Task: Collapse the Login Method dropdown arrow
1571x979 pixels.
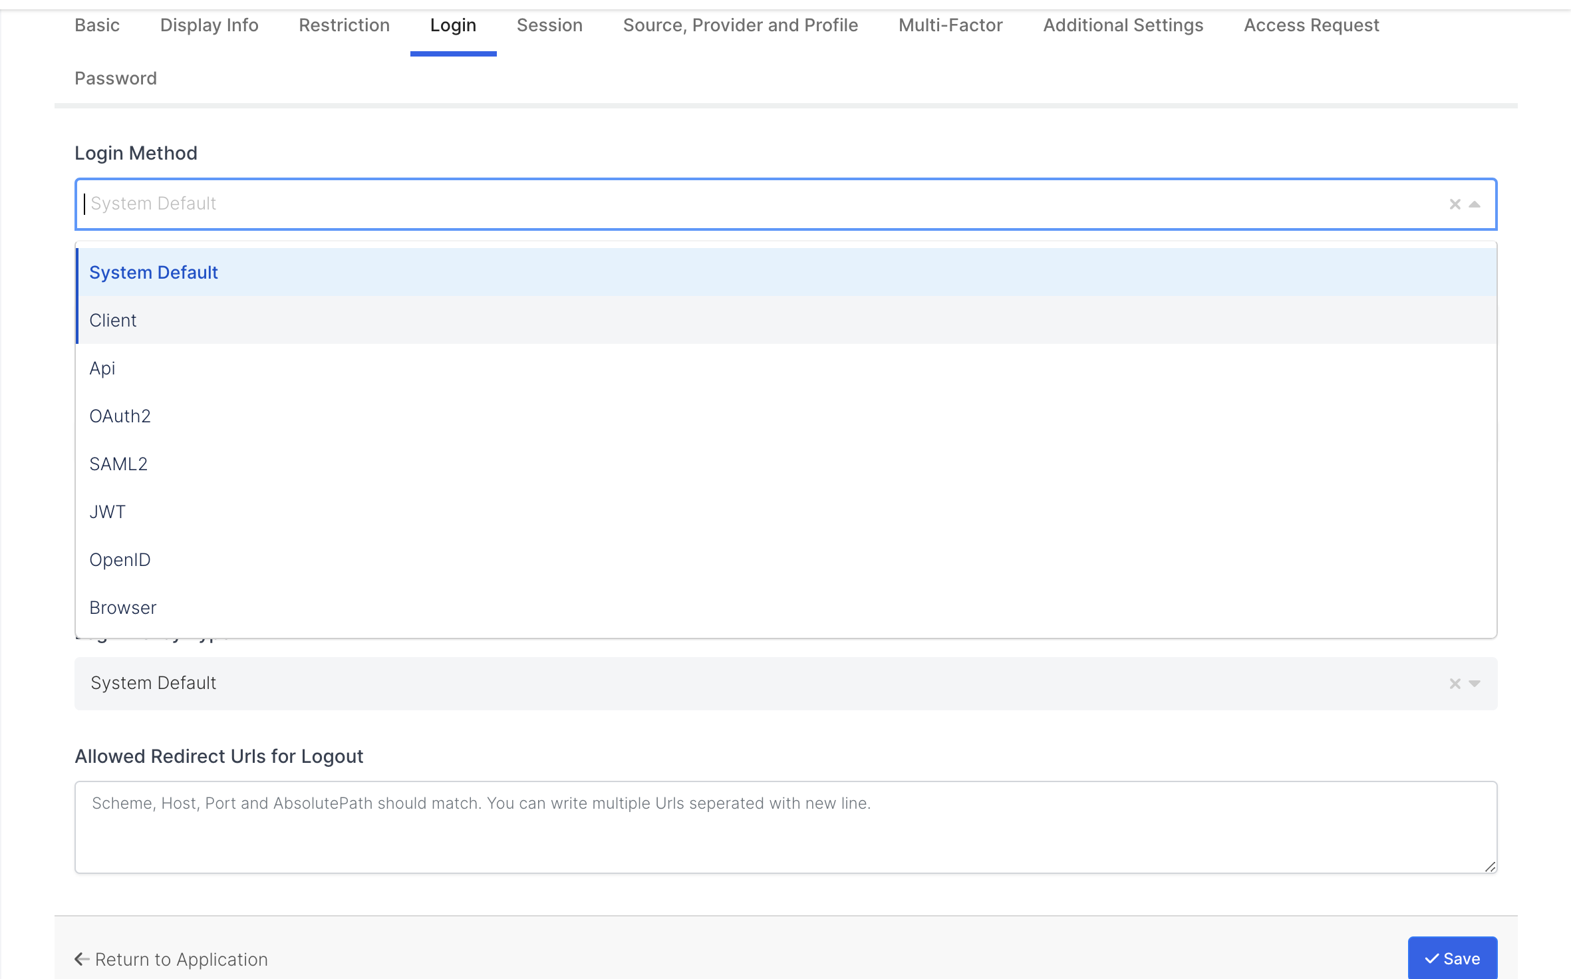Action: point(1475,204)
